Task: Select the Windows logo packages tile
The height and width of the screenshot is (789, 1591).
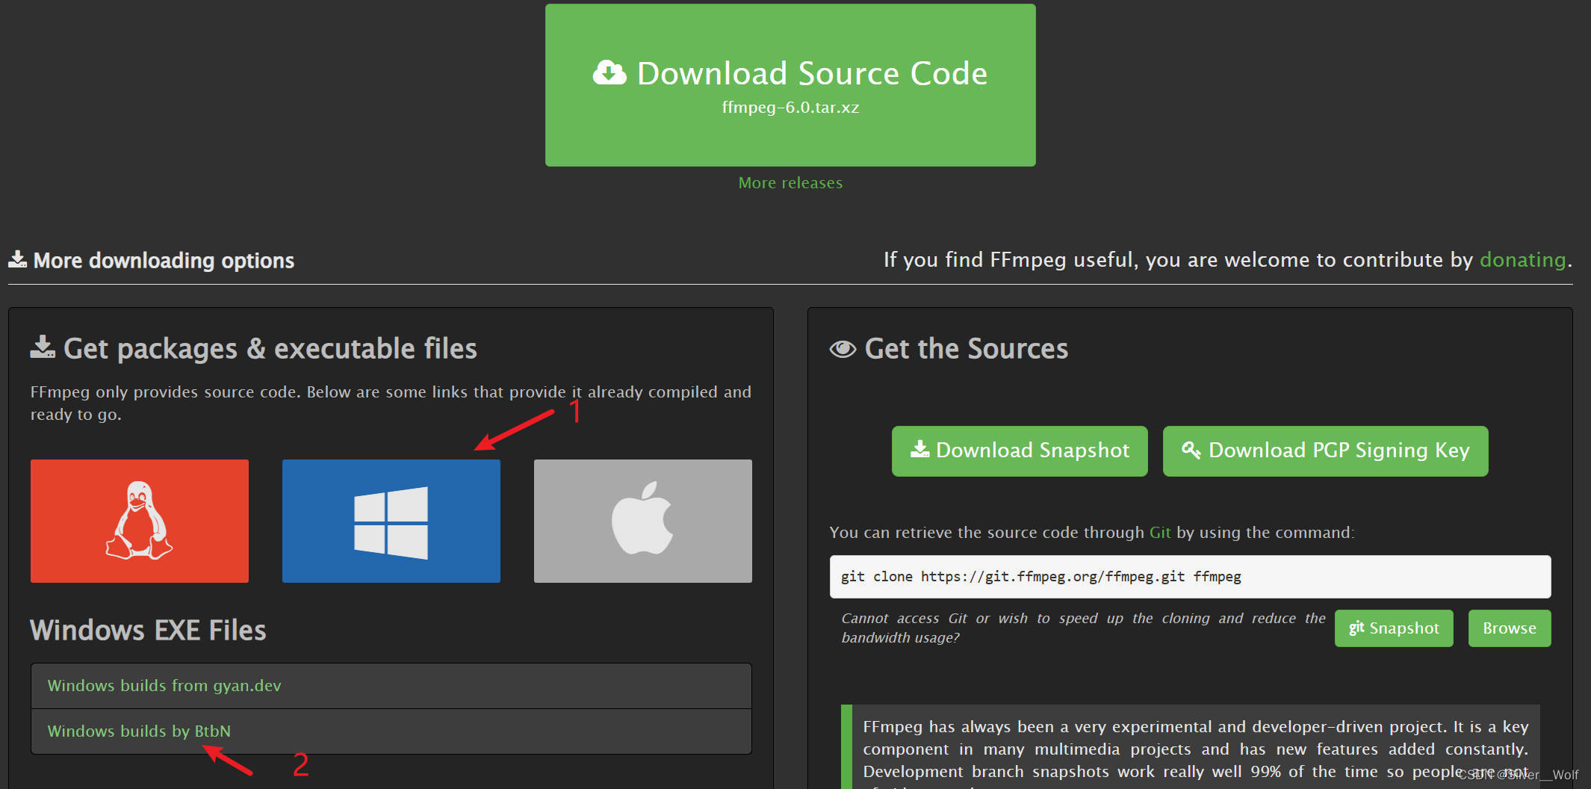Action: tap(391, 521)
